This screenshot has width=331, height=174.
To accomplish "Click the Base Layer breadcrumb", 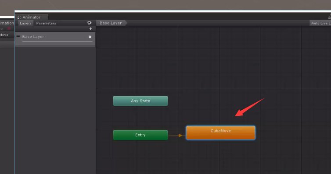I will [112, 23].
